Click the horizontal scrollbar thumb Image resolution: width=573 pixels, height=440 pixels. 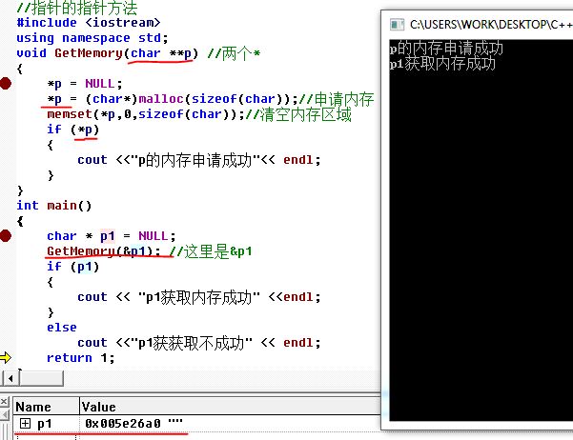[41, 379]
